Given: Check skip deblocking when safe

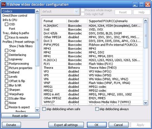Looking at the screenshot, I should tap(44, 109).
